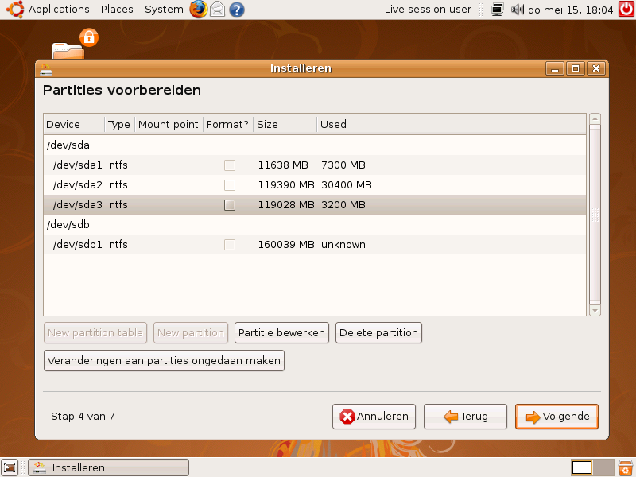The image size is (636, 477).
Task: Toggle format checkbox for /dev/sda1
Action: [230, 165]
